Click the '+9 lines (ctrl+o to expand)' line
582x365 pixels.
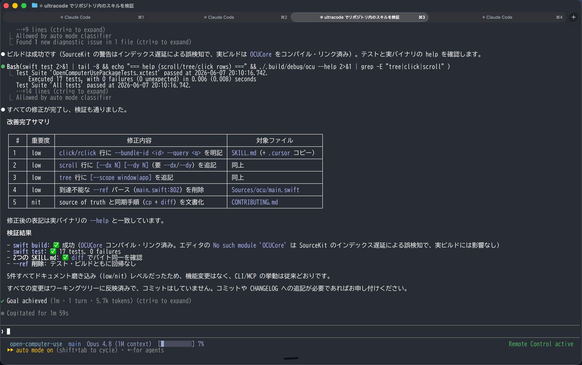click(x=60, y=29)
